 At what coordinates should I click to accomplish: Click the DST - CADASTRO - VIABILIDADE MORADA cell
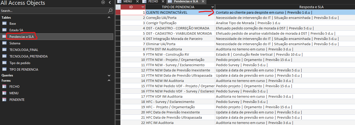coord(180,33)
